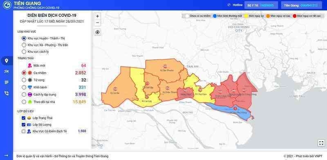
Task: Open the list view sidebar icon
Action: [7, 82]
